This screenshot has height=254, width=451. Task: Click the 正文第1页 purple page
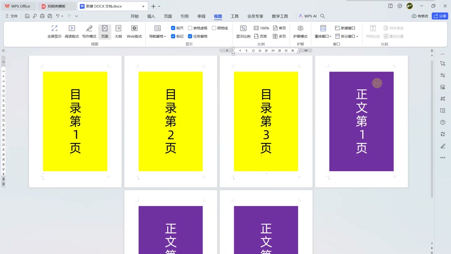pyautogui.click(x=362, y=121)
